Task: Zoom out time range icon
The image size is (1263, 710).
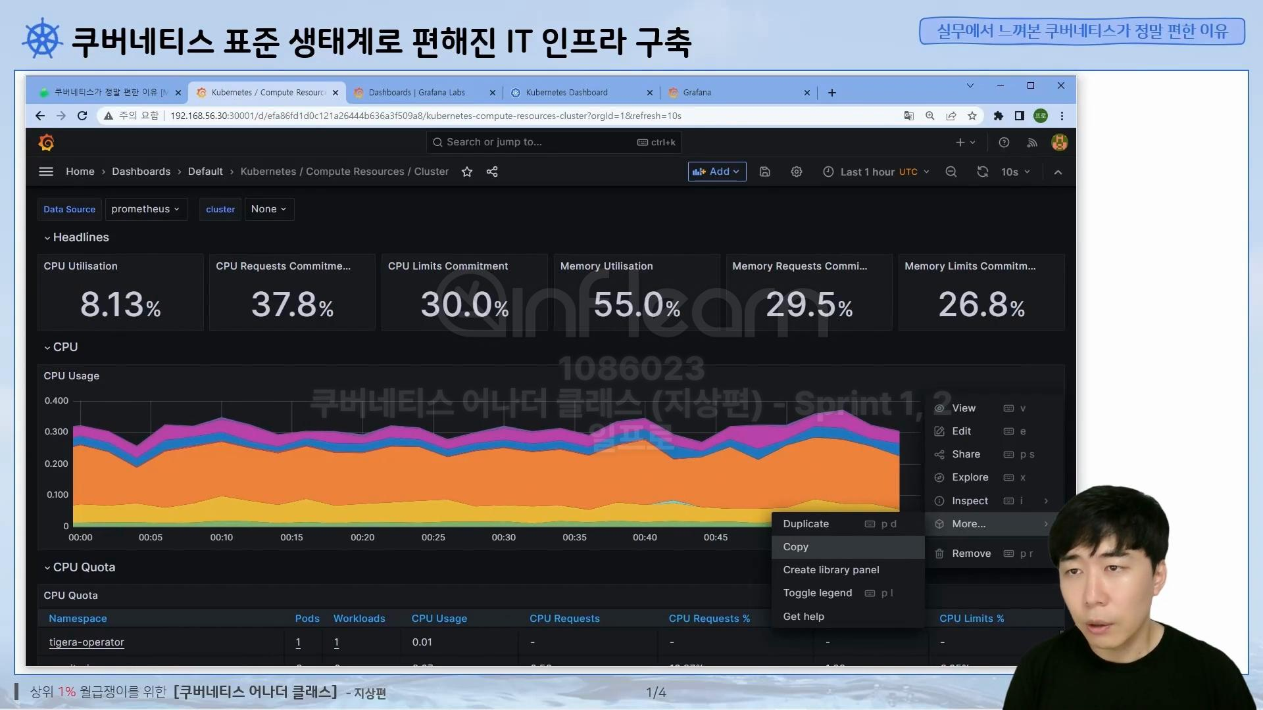Action: pyautogui.click(x=951, y=172)
